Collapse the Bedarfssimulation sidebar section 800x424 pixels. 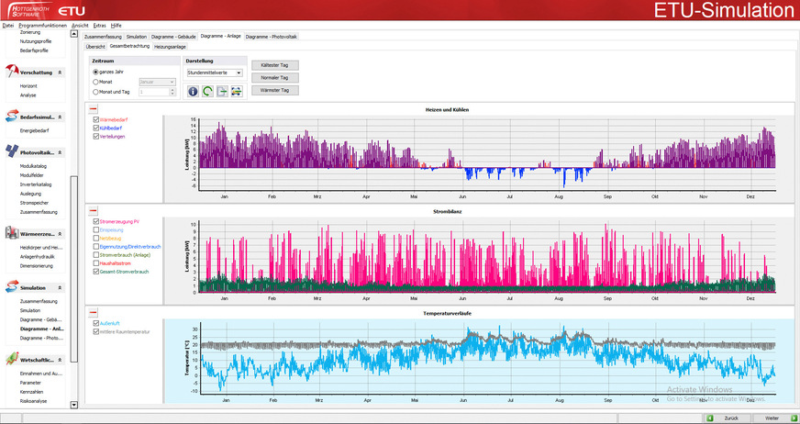(x=60, y=117)
